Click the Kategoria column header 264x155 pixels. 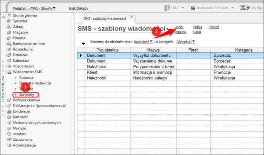(x=244, y=50)
